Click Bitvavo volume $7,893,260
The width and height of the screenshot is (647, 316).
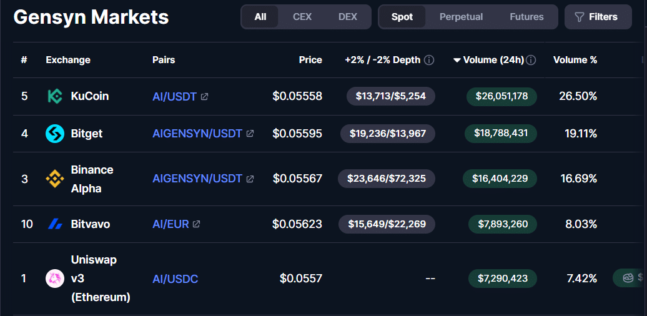(503, 224)
